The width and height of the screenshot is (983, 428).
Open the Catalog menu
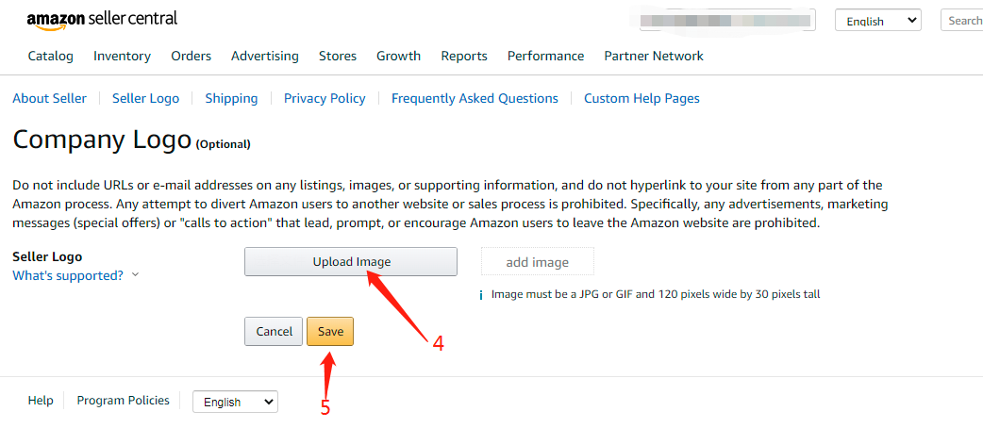pos(51,56)
